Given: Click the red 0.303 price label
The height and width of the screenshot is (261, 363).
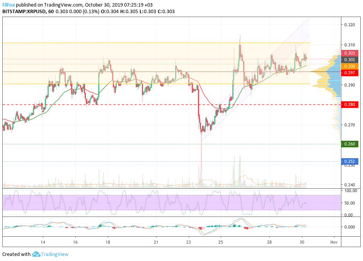Looking at the screenshot, I should click(x=349, y=53).
